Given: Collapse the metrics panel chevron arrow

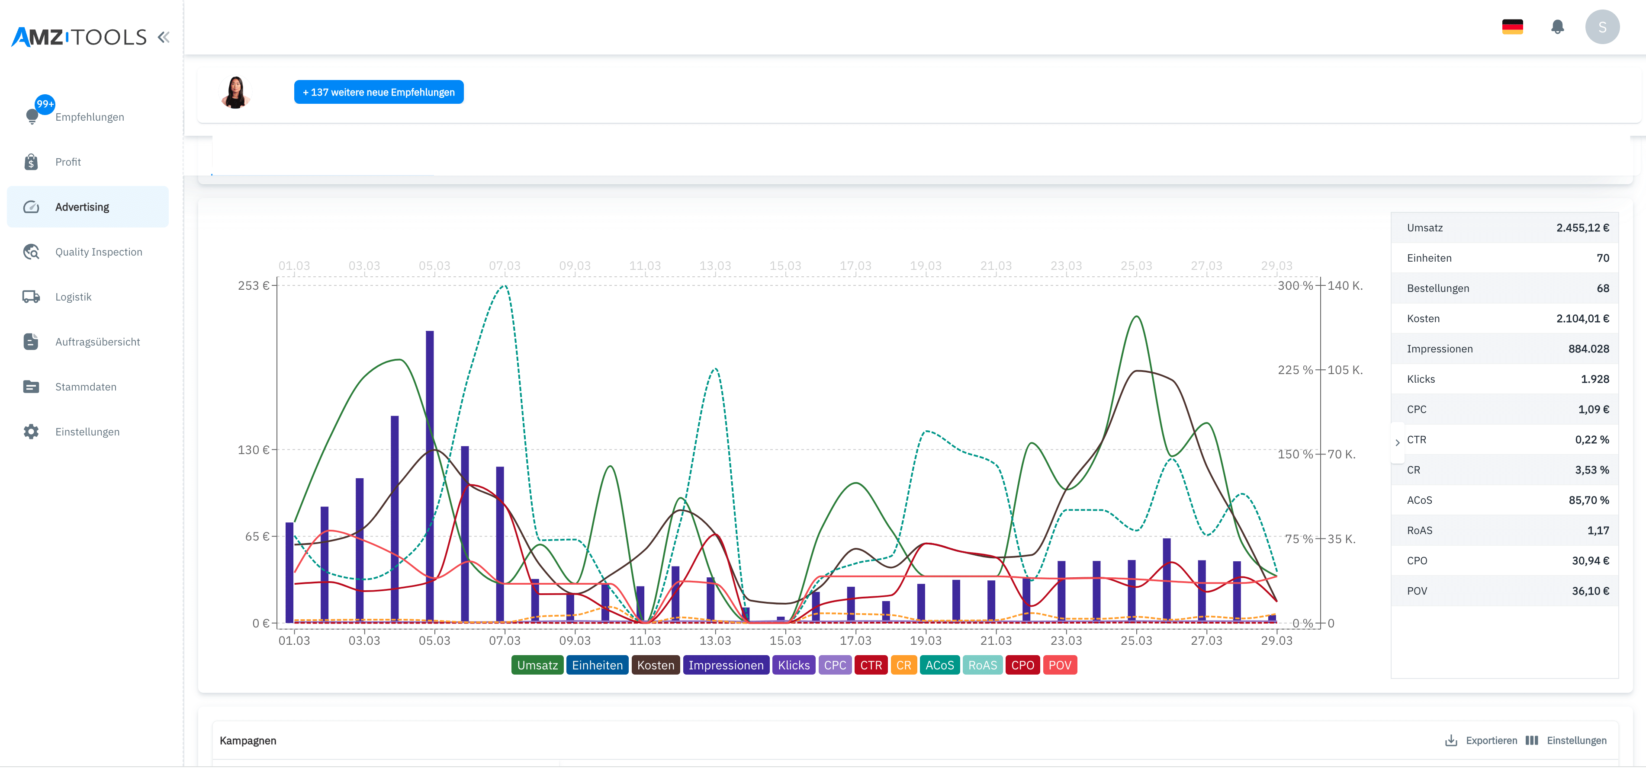Looking at the screenshot, I should coord(1398,442).
